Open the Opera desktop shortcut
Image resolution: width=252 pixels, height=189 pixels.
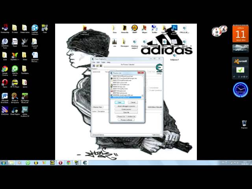5,83
